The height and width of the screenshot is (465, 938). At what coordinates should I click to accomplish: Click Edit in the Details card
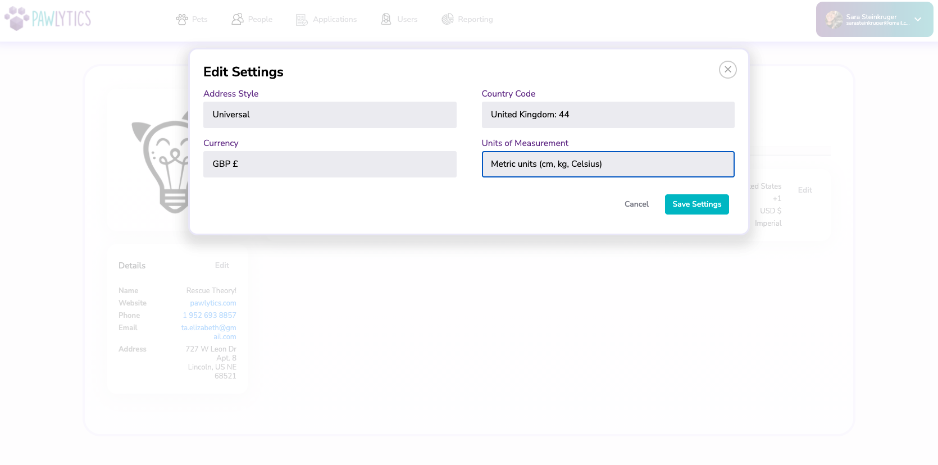coord(222,266)
